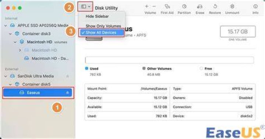Collapse Container disk3 in sidebar
The image size is (265, 139).
point(10,34)
